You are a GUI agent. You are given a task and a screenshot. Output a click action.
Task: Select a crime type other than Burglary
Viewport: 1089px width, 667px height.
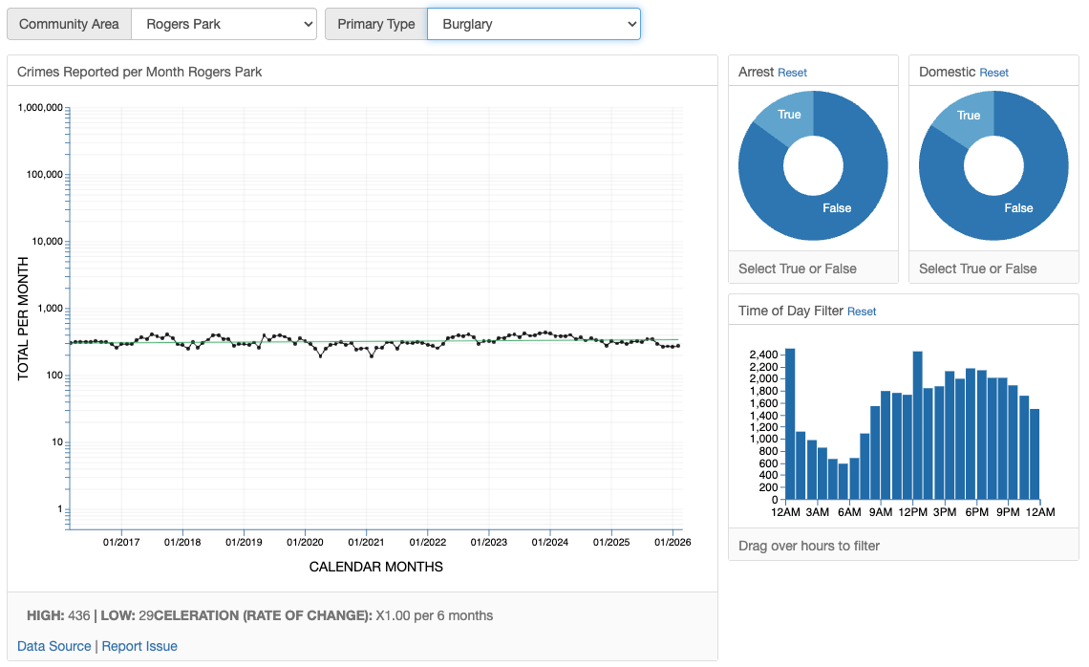[533, 24]
